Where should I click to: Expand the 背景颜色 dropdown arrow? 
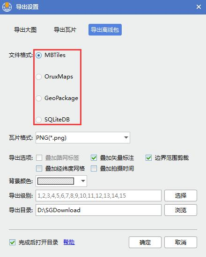[x=83, y=181]
